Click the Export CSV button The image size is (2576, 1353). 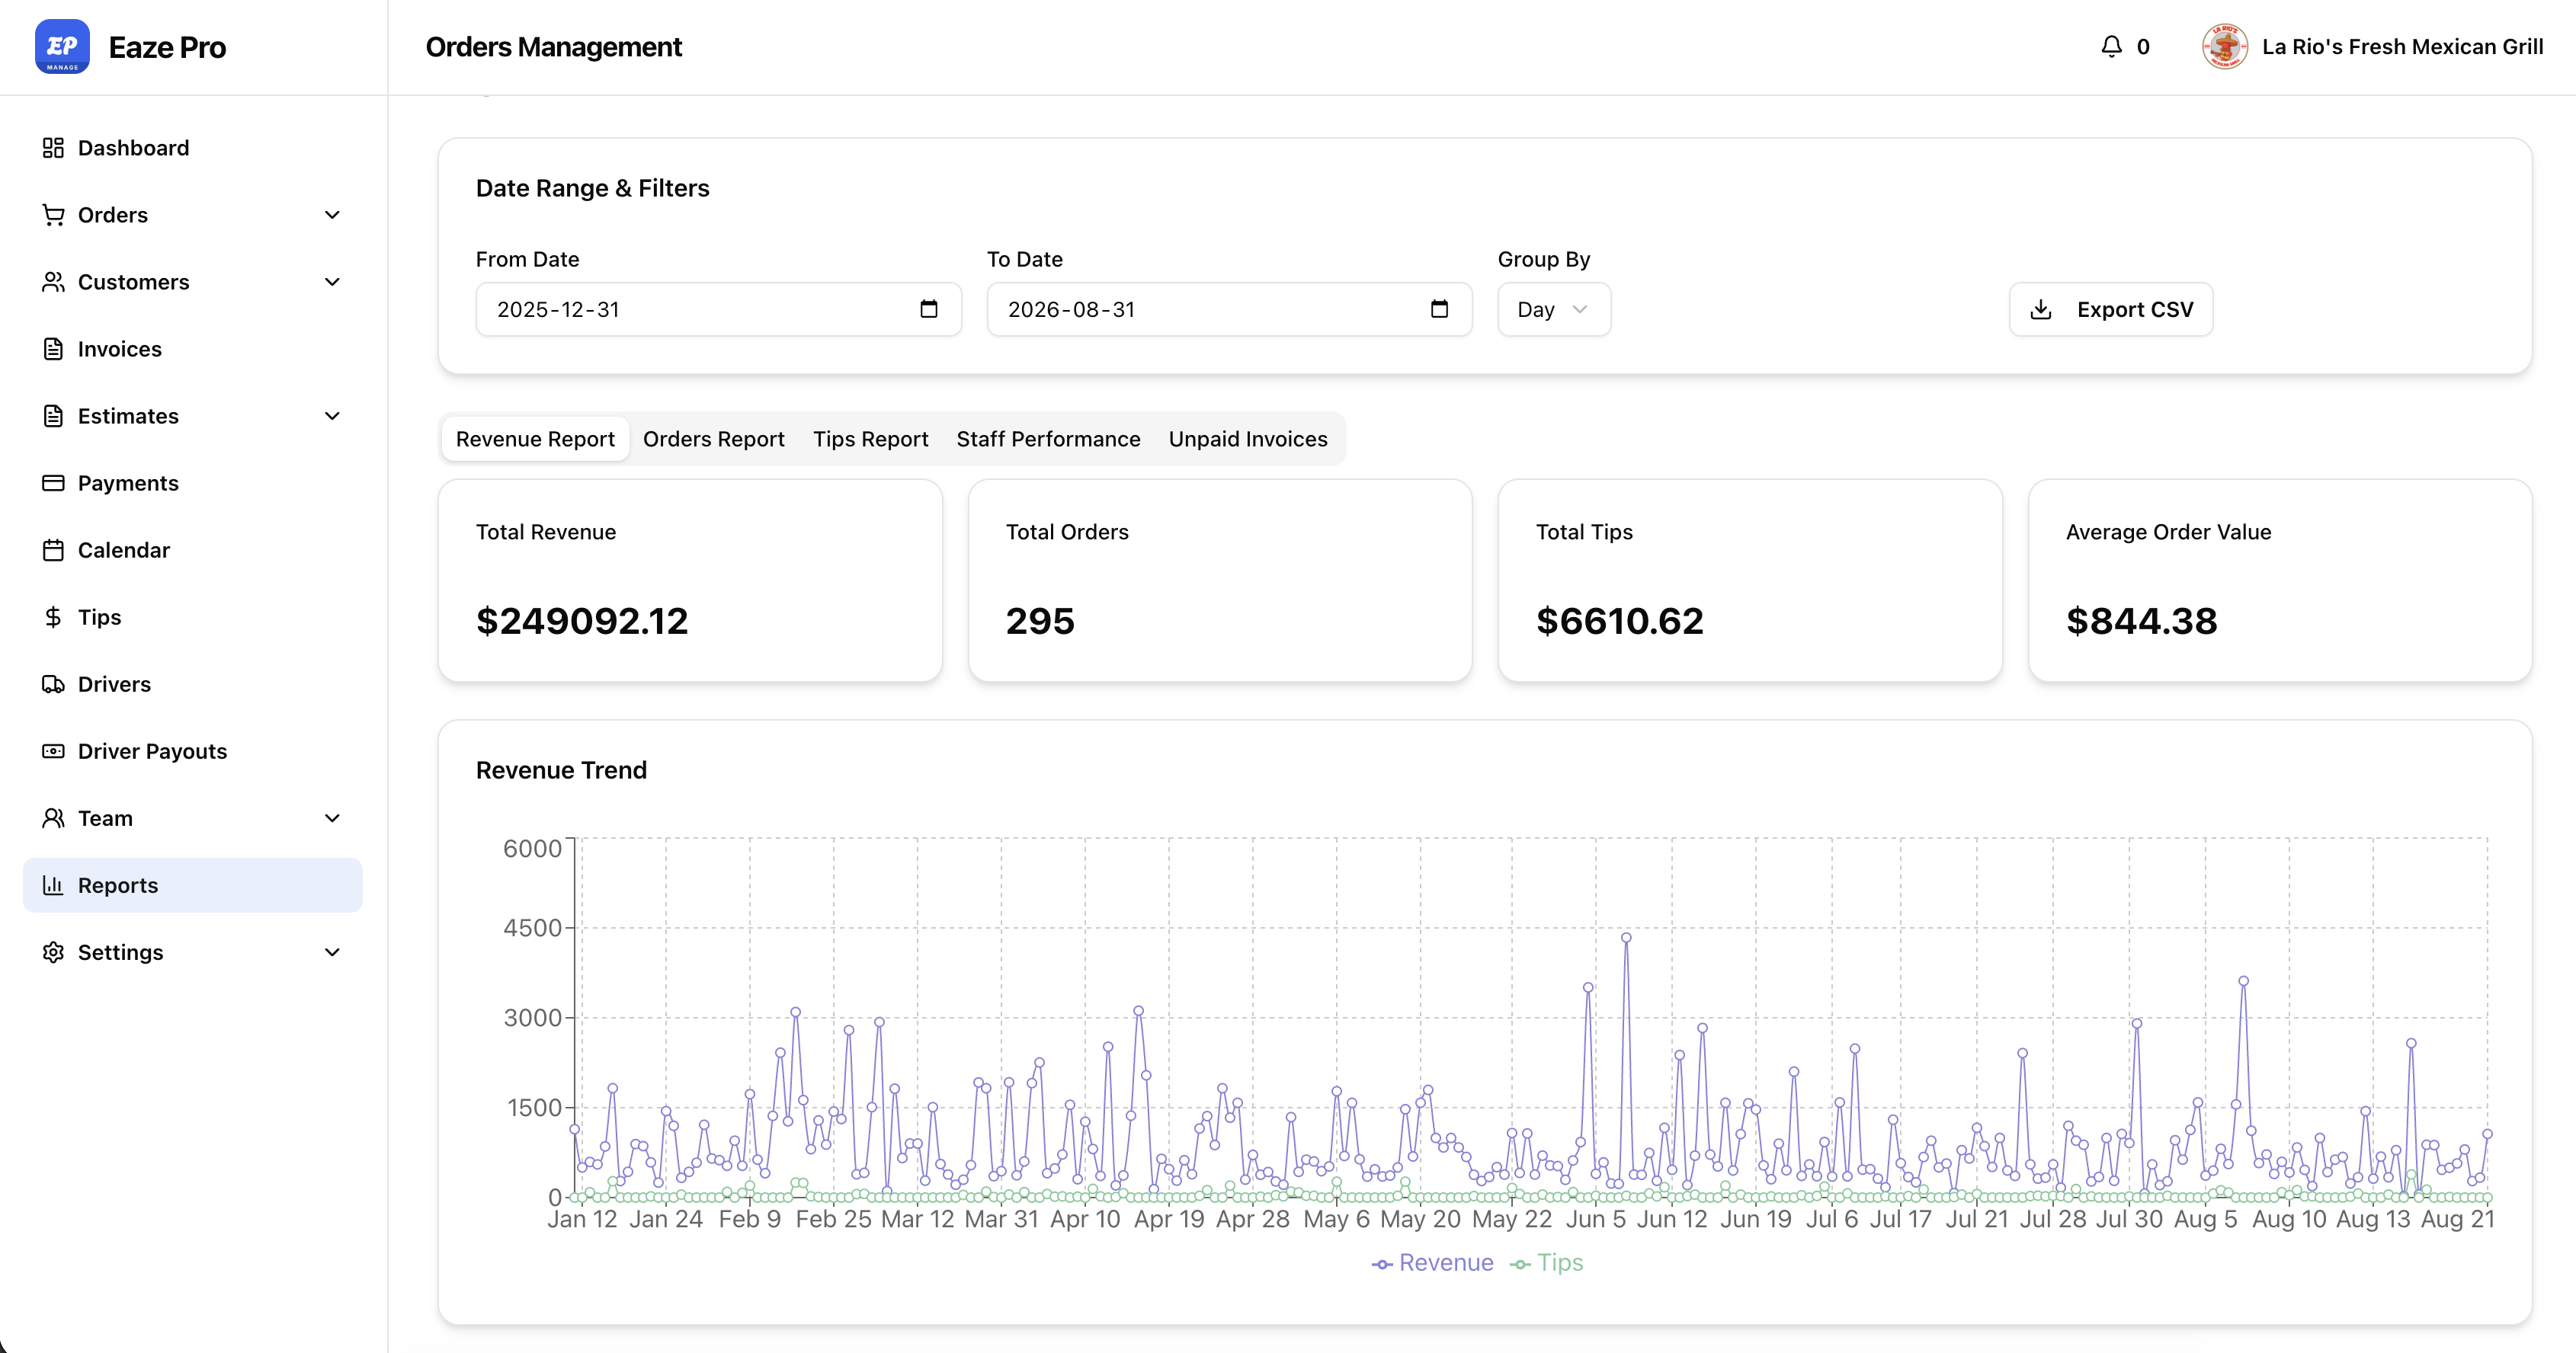click(2111, 309)
